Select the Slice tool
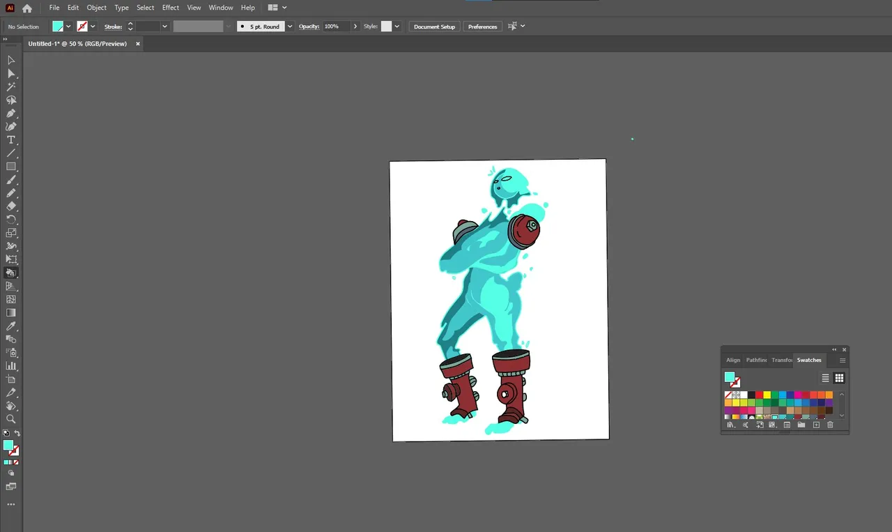 point(11,393)
